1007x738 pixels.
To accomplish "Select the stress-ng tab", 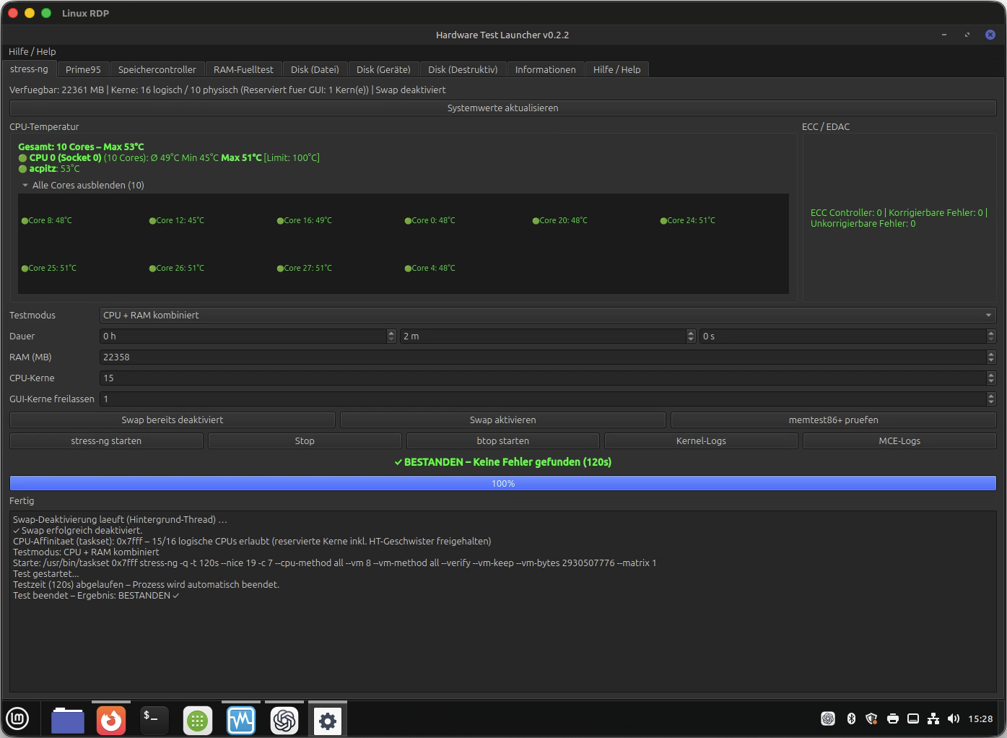I will [29, 69].
